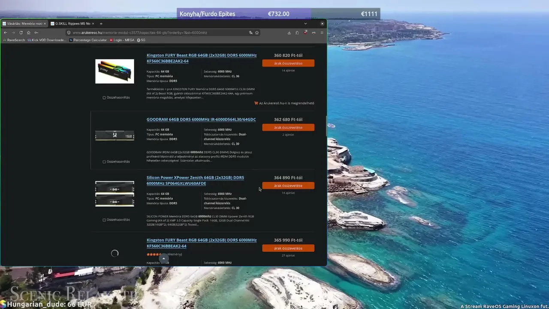Click the GOODRAM memory product thumbnail
This screenshot has height=309, width=549.
[115, 136]
